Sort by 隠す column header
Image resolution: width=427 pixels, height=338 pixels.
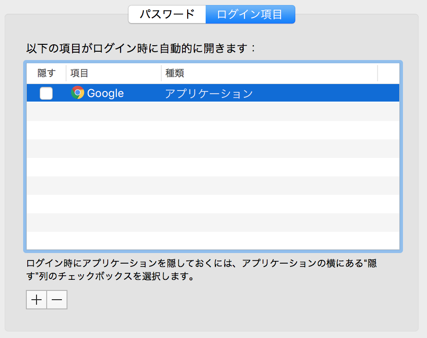pos(47,73)
